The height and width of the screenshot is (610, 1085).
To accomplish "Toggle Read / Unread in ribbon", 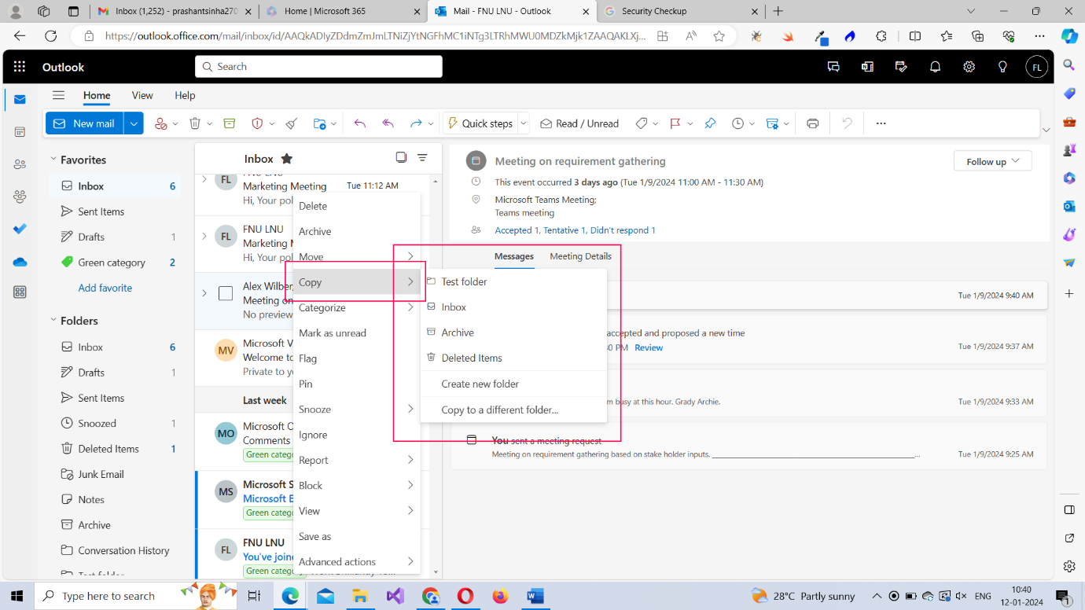I will [x=579, y=123].
